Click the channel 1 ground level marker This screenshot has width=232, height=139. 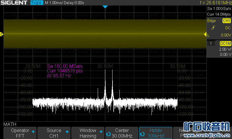click(1, 34)
